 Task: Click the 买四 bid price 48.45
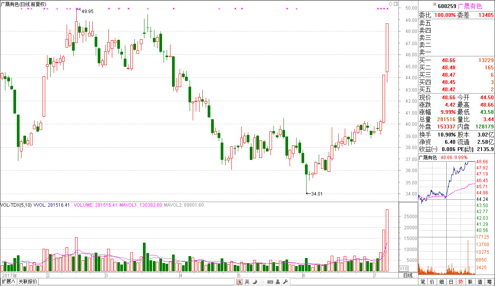(449, 82)
